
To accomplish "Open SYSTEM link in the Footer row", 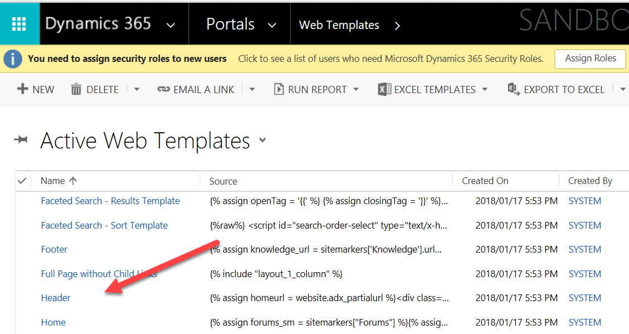I will 585,249.
